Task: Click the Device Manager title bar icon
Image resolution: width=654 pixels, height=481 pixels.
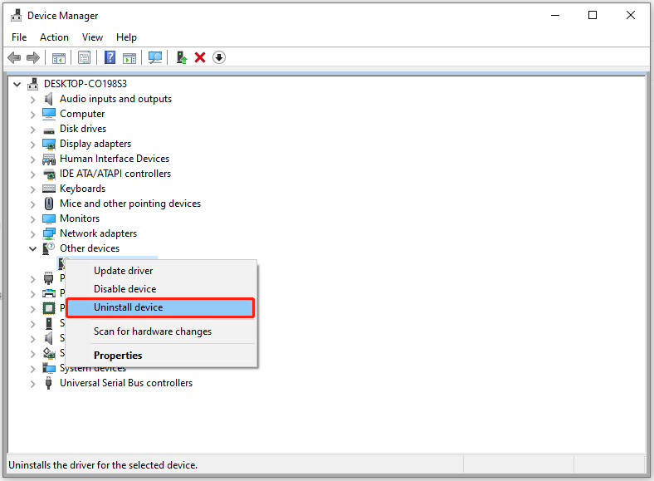Action: (17, 16)
